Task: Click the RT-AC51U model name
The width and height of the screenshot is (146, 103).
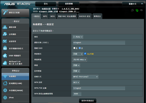Action: click(x=24, y=4)
